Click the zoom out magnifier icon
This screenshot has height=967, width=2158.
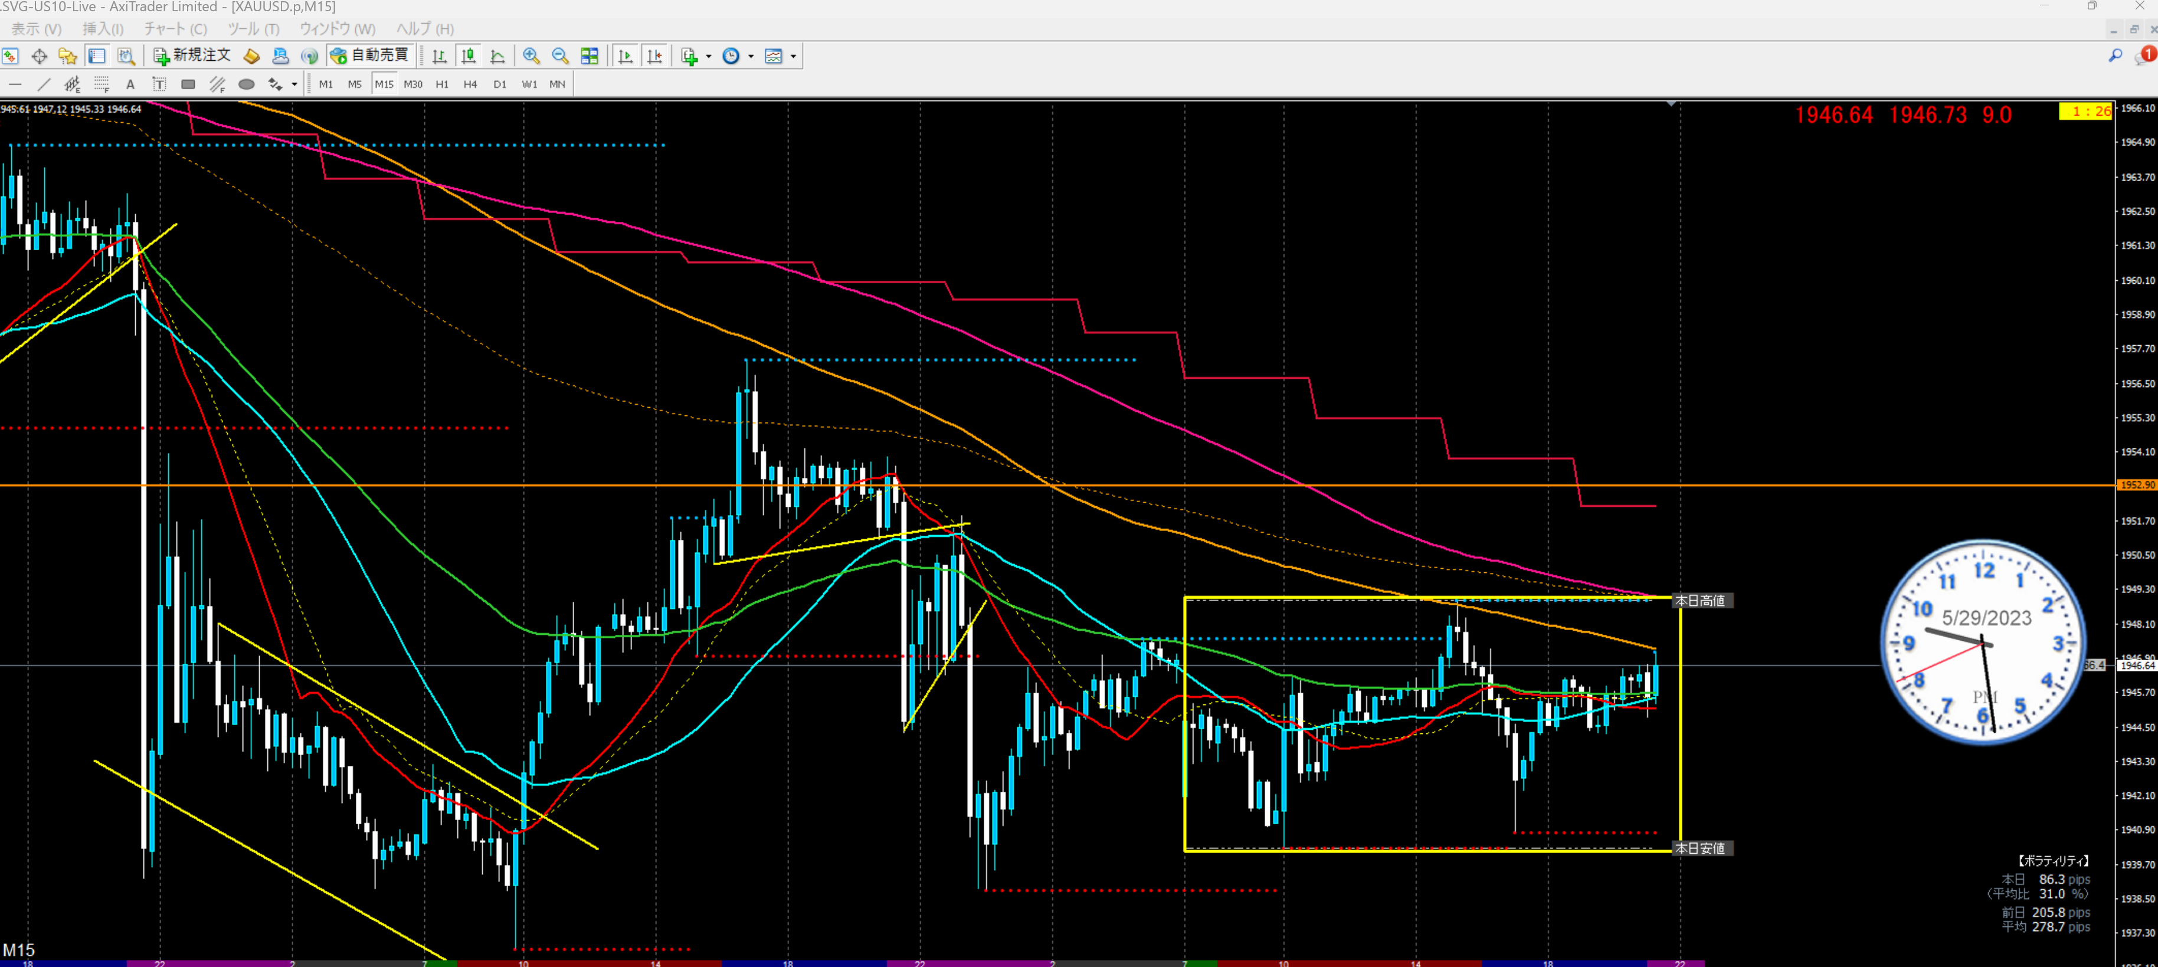pyautogui.click(x=559, y=56)
